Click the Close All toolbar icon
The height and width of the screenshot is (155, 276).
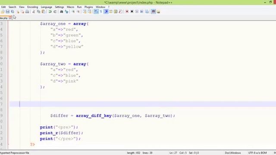tap(22, 12)
